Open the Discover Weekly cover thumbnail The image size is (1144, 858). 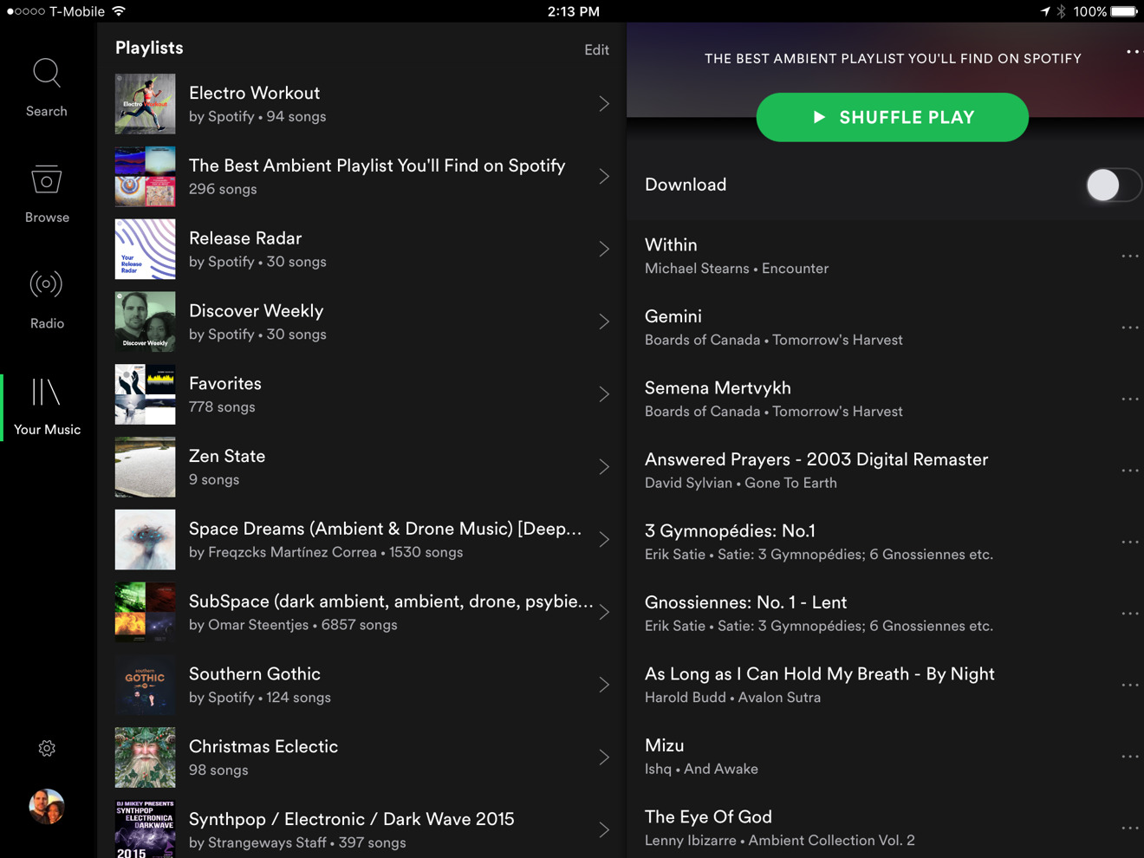tap(145, 322)
